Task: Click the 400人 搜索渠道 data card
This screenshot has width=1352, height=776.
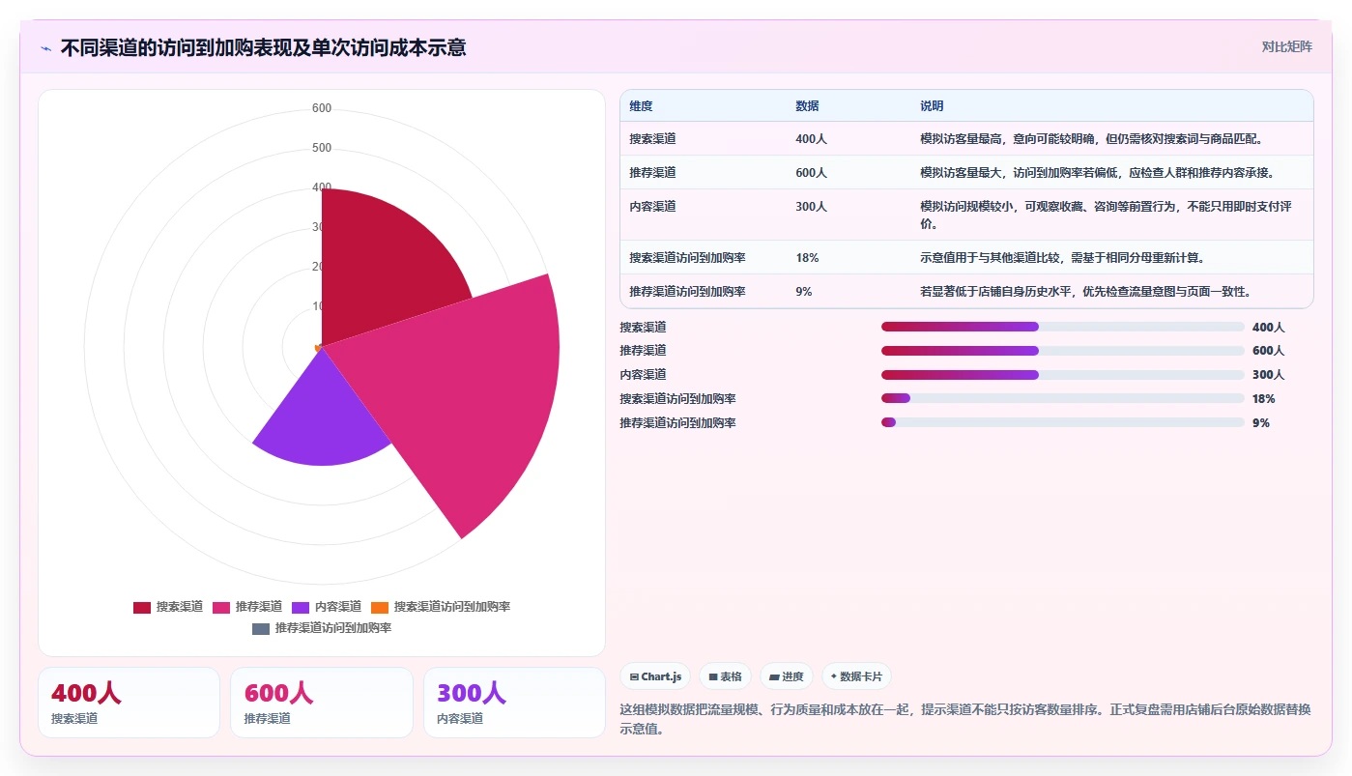Action: [129, 703]
